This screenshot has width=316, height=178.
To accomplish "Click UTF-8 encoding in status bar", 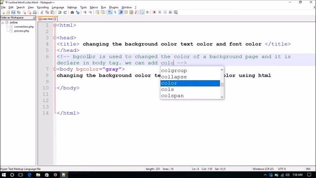I will (282, 169).
